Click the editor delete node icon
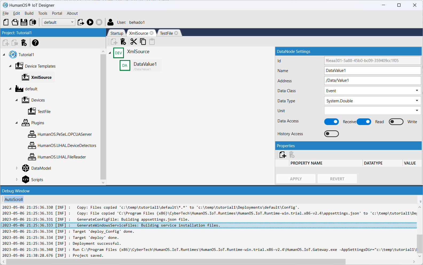423x265 pixels. (x=123, y=42)
